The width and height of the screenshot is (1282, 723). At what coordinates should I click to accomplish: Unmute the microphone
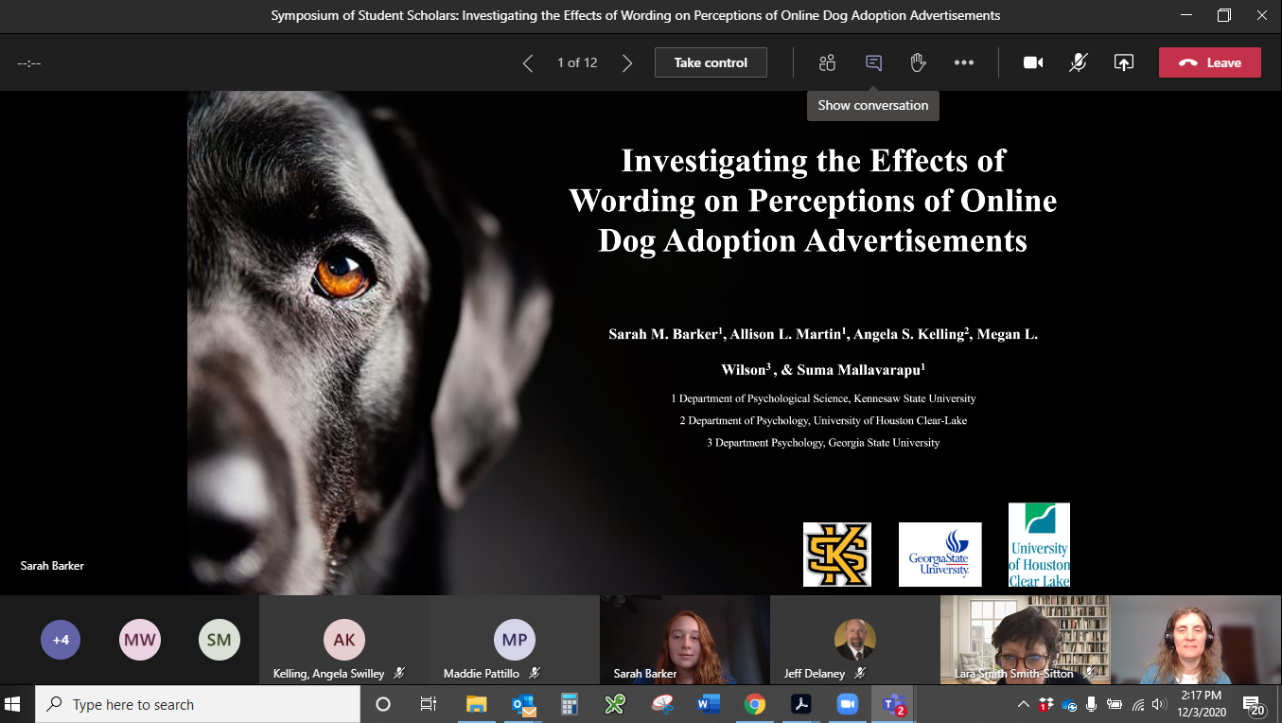[x=1078, y=62]
